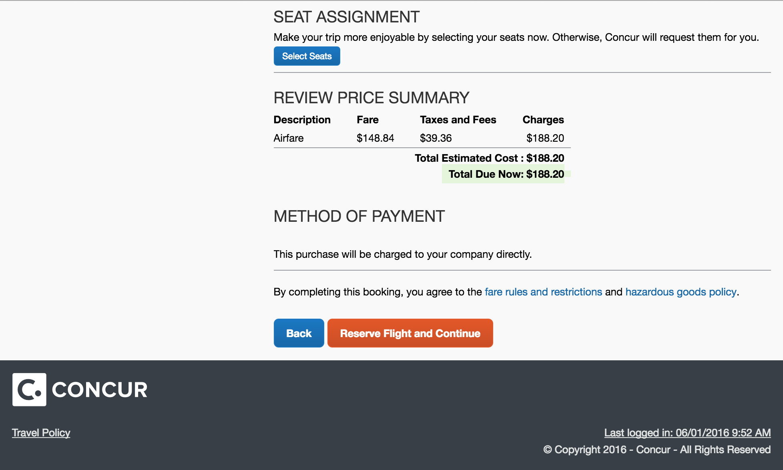Click the Concur logo icon

coord(29,390)
